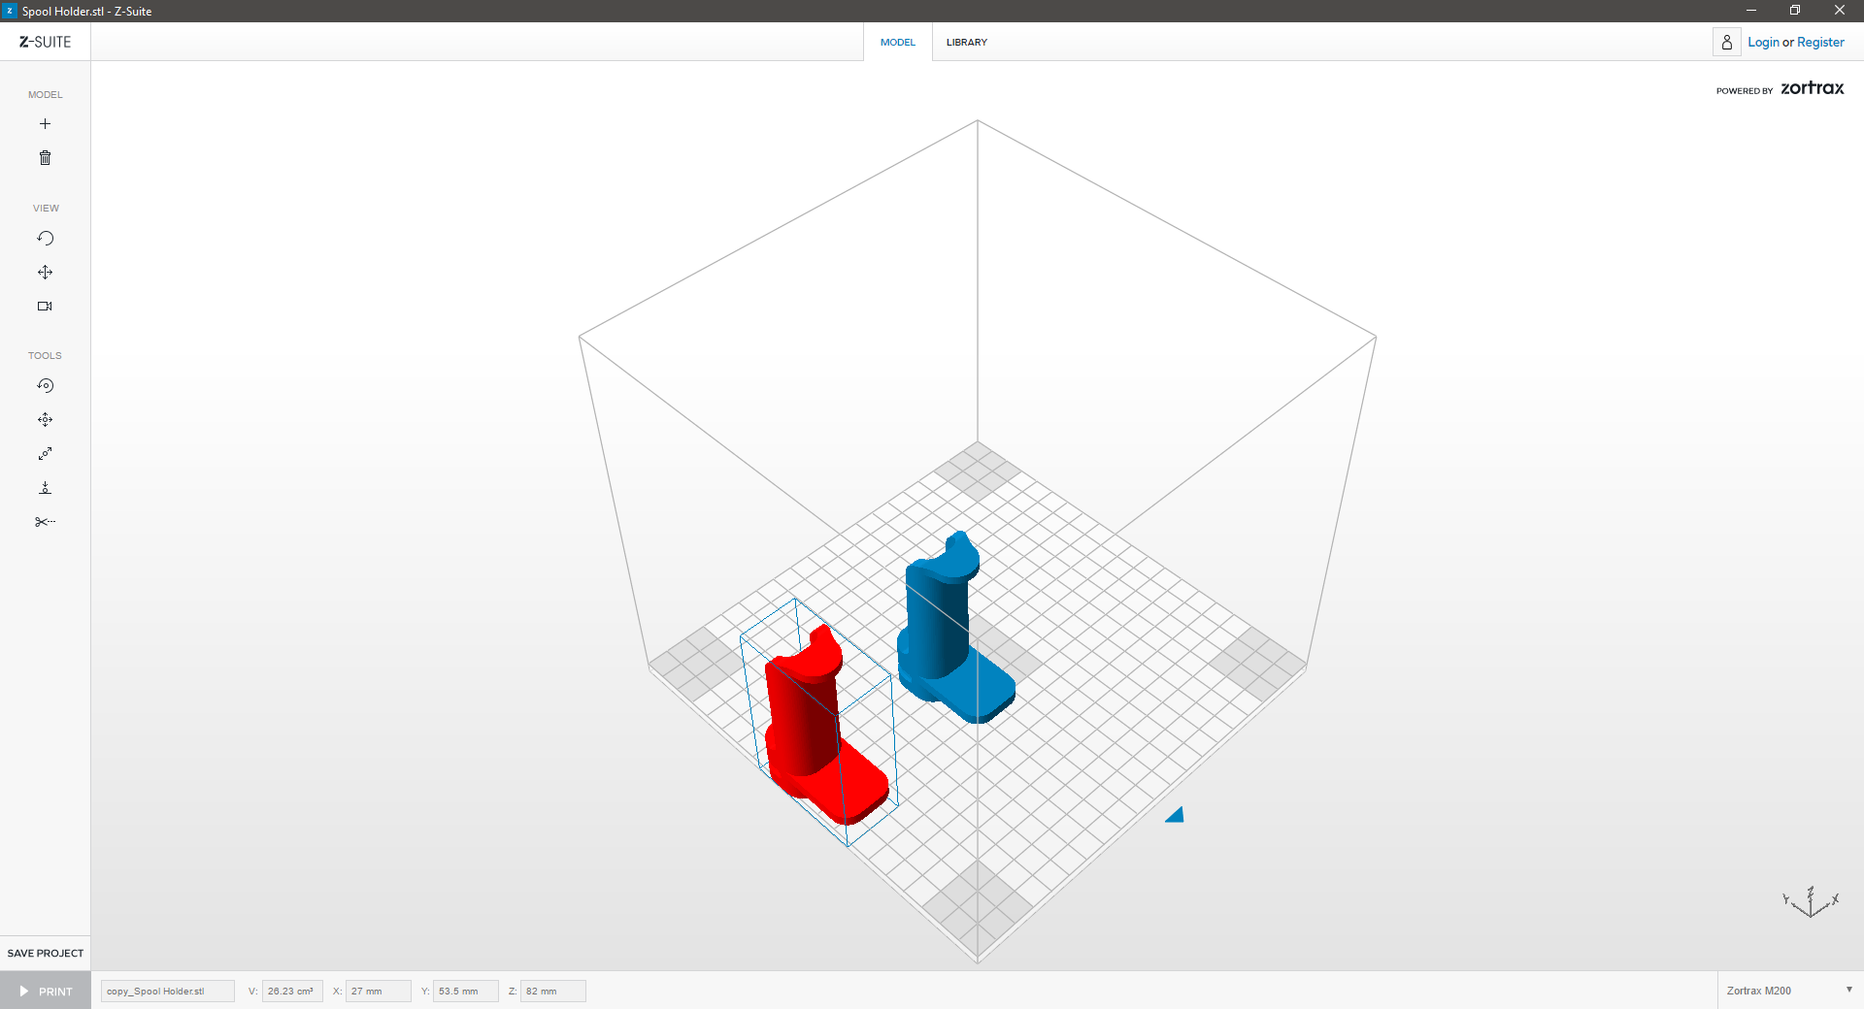
Task: Open the Register link
Action: [1820, 43]
